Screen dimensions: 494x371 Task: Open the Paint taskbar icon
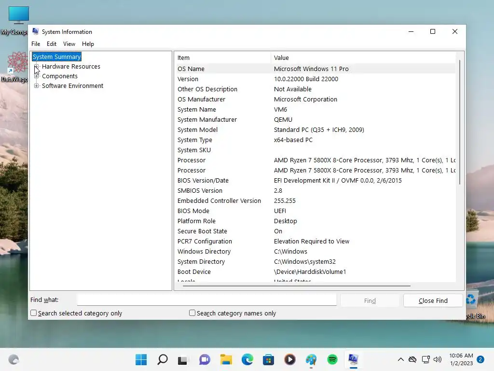(311, 359)
